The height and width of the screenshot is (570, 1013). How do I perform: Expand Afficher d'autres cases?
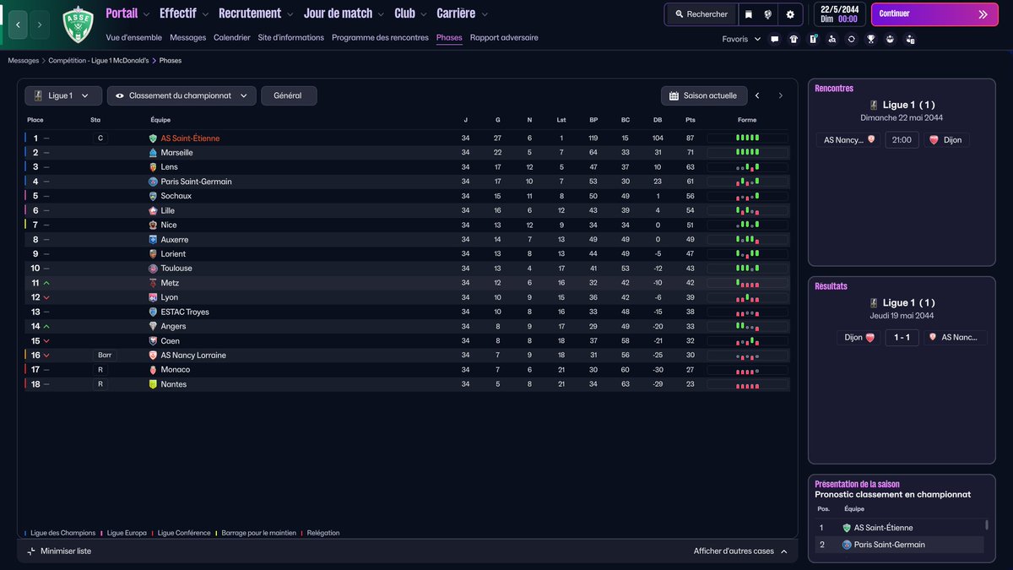click(x=740, y=551)
